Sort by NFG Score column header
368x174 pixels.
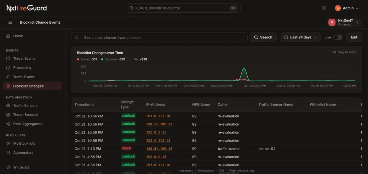[x=201, y=104]
